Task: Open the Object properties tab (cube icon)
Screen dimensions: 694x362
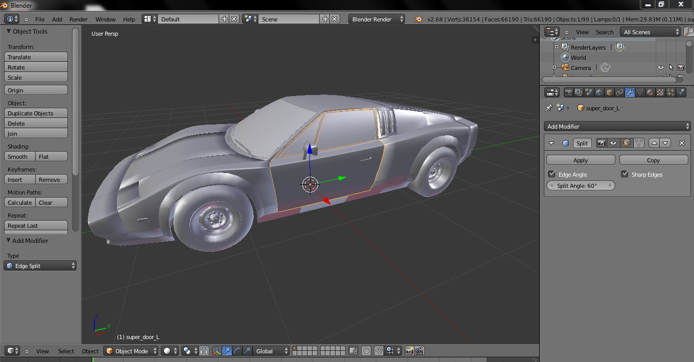Action: (x=609, y=92)
